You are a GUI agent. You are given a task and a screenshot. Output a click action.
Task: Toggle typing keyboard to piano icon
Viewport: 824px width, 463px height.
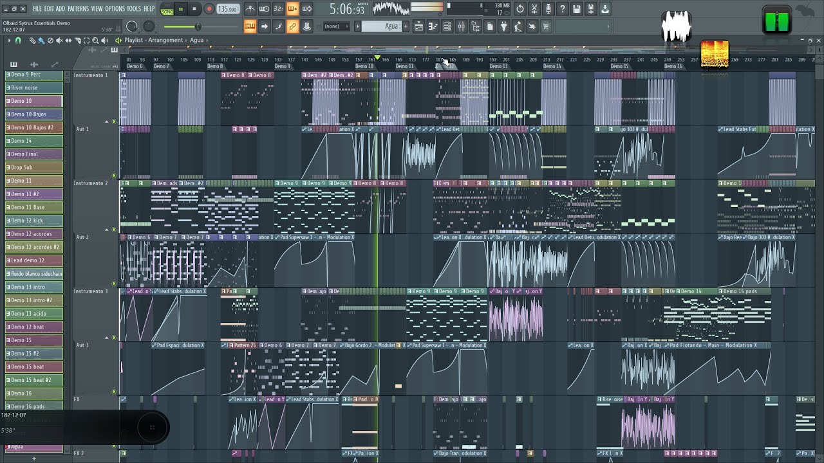pos(250,26)
